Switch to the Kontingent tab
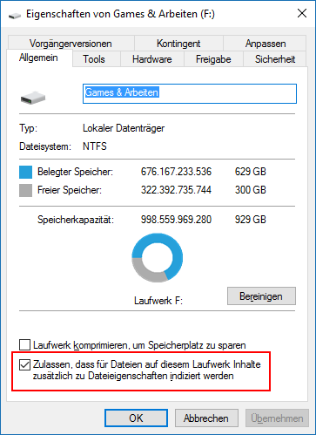The height and width of the screenshot is (435, 316). [178, 44]
